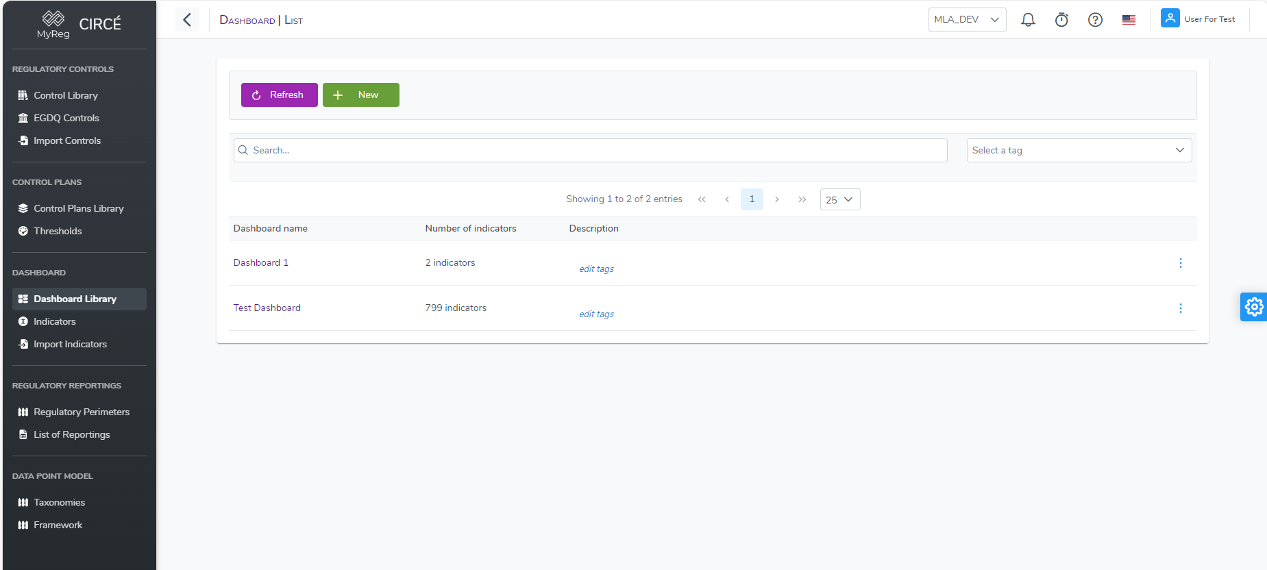Open Thresholds menu item

tap(79, 231)
